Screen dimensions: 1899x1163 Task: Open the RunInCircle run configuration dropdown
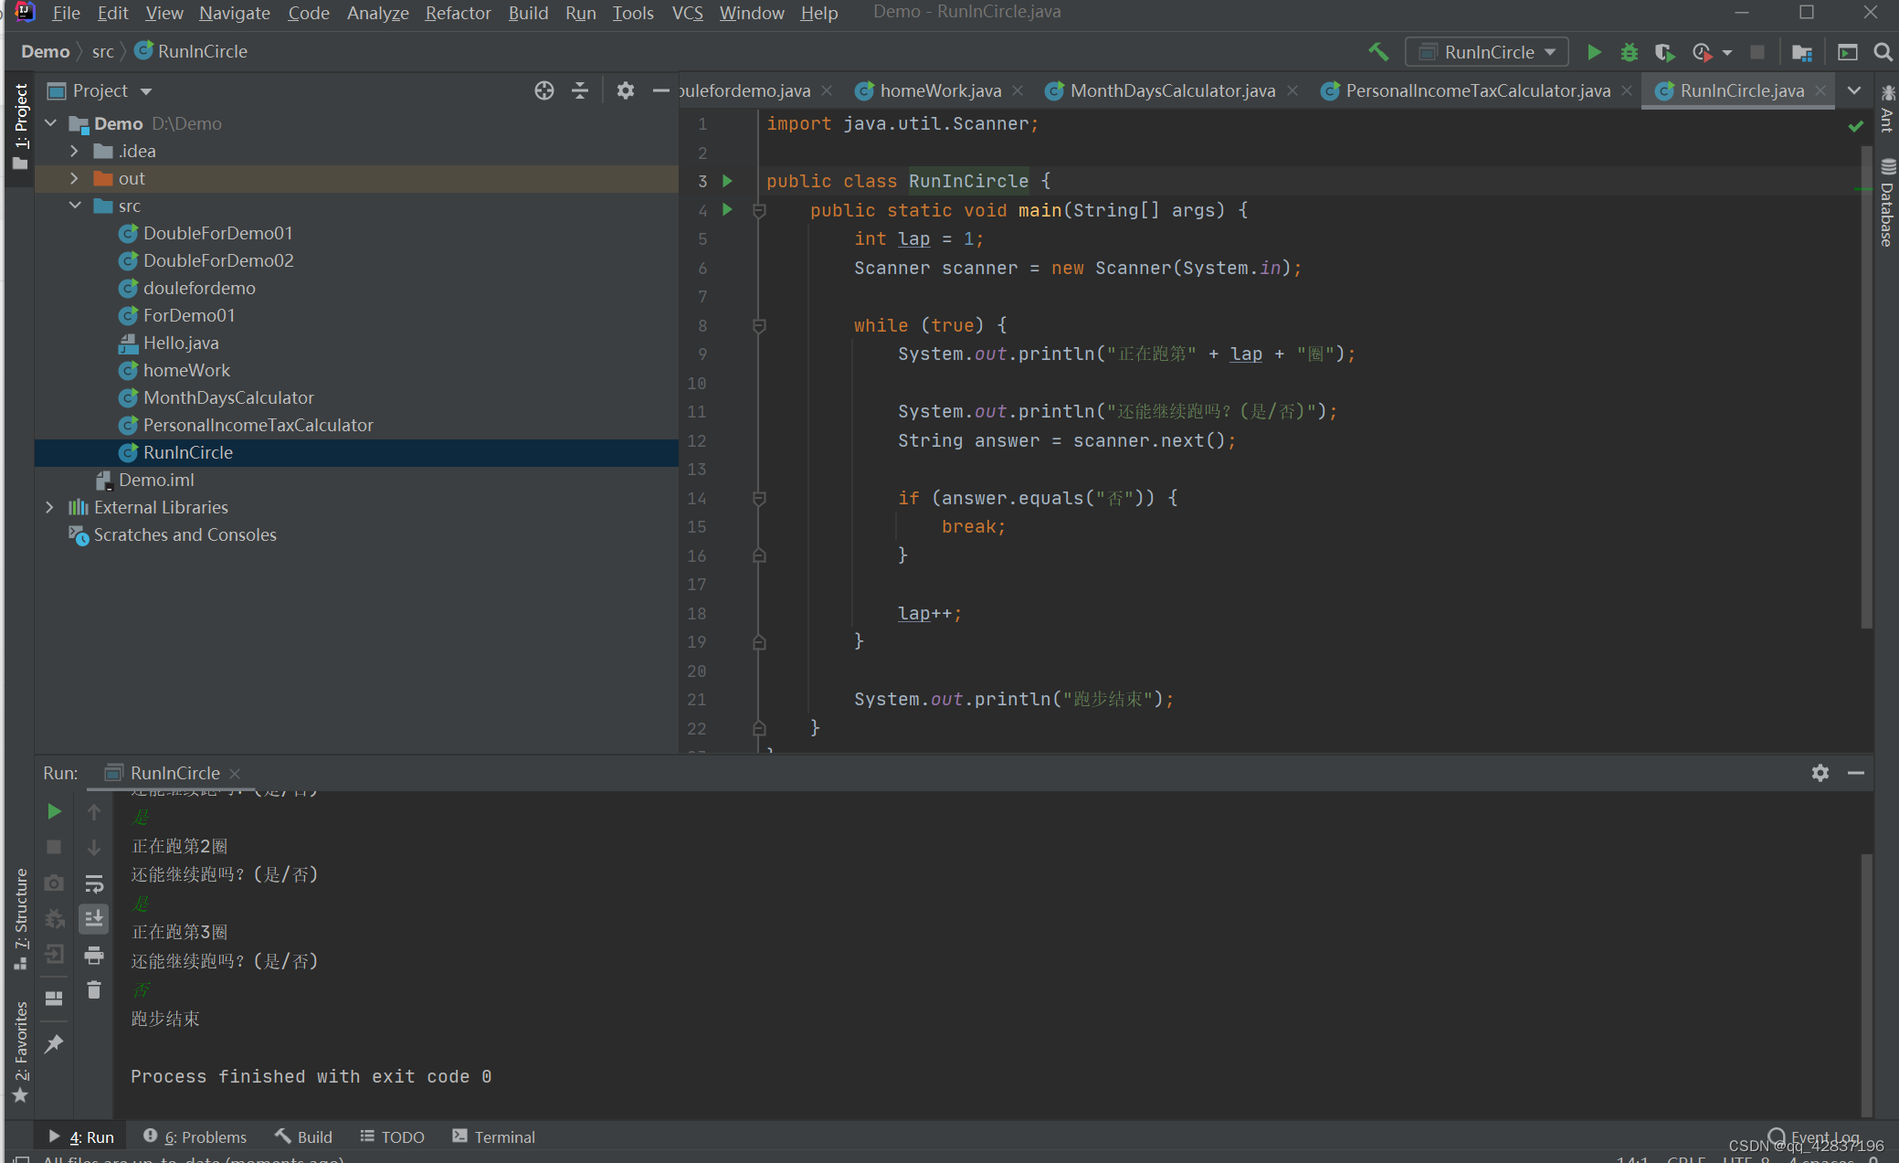1487,52
